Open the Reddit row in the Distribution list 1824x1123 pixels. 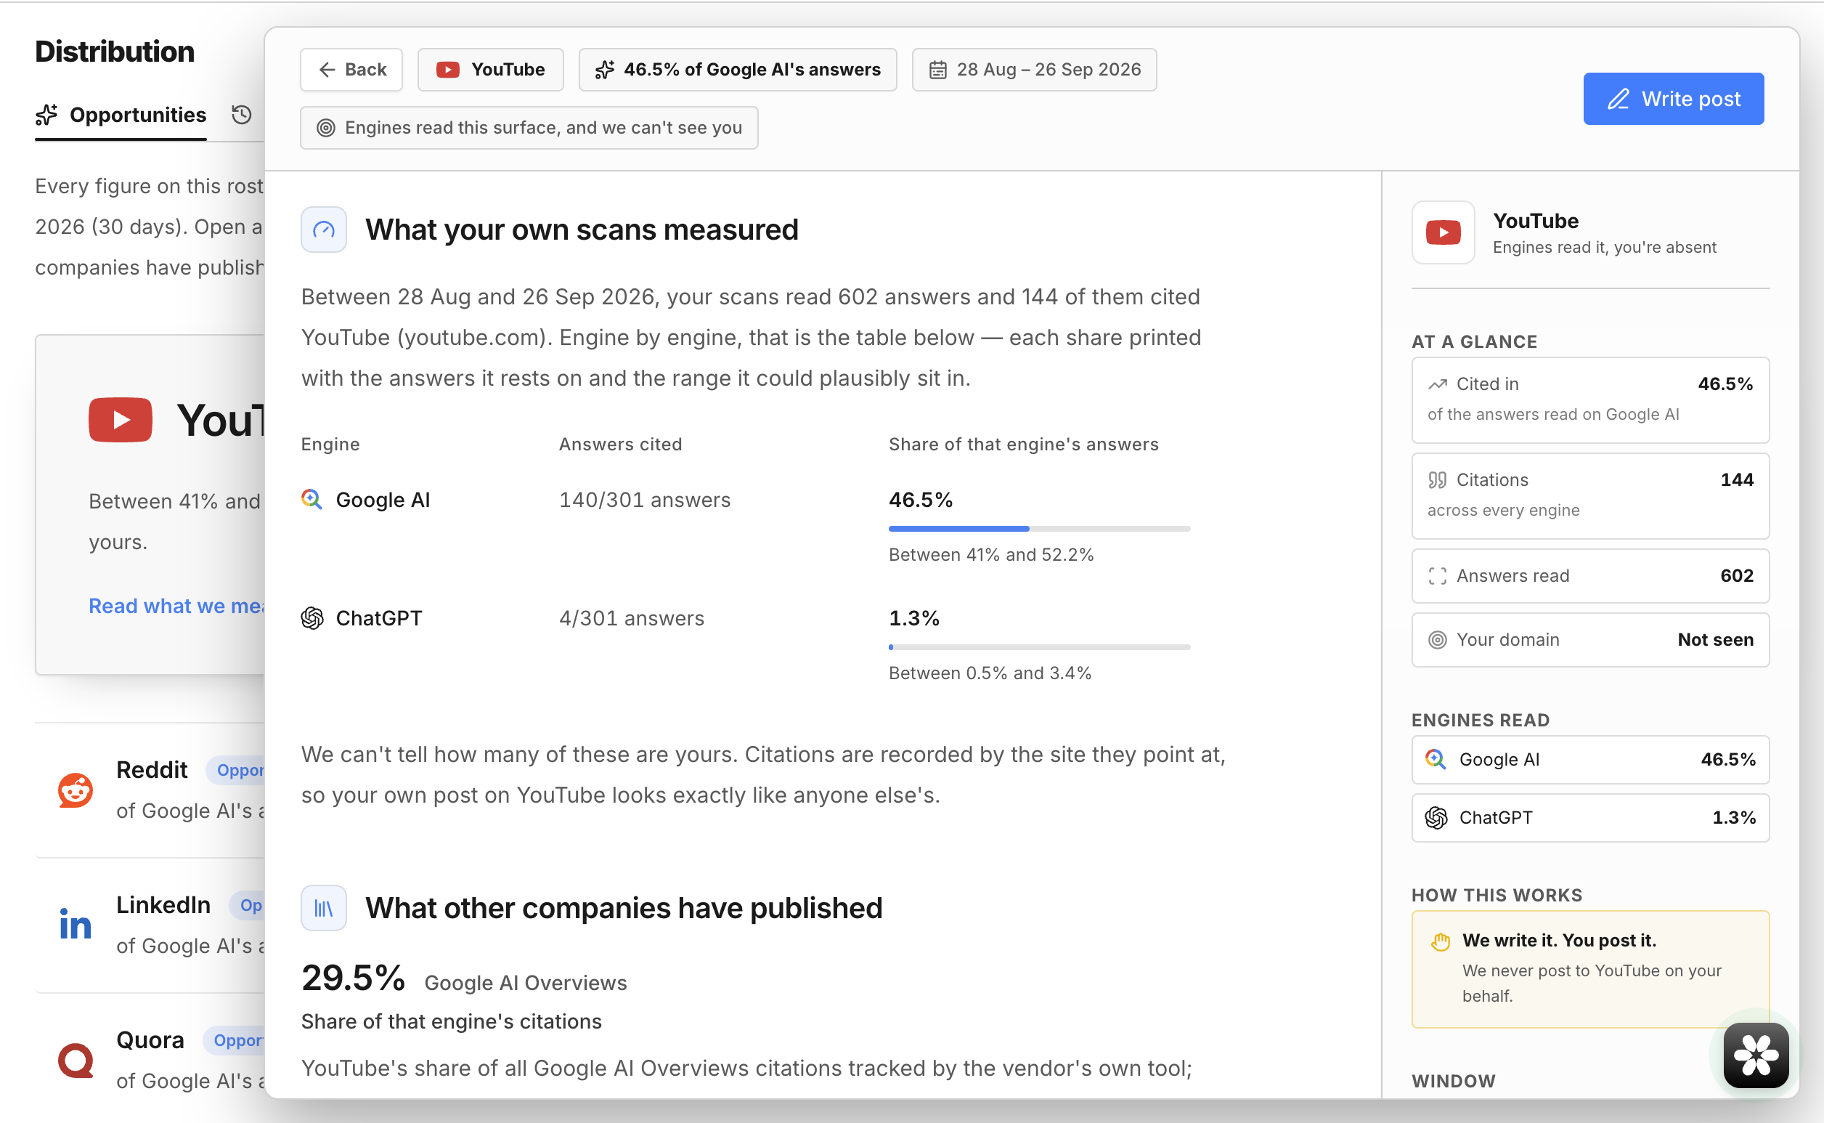tap(149, 790)
